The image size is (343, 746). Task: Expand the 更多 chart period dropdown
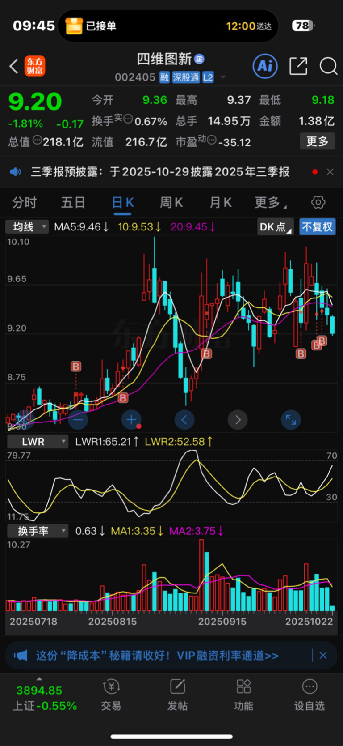coord(271,203)
